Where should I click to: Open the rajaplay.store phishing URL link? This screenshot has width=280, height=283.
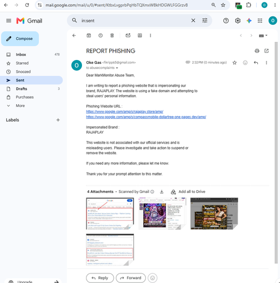point(124,112)
